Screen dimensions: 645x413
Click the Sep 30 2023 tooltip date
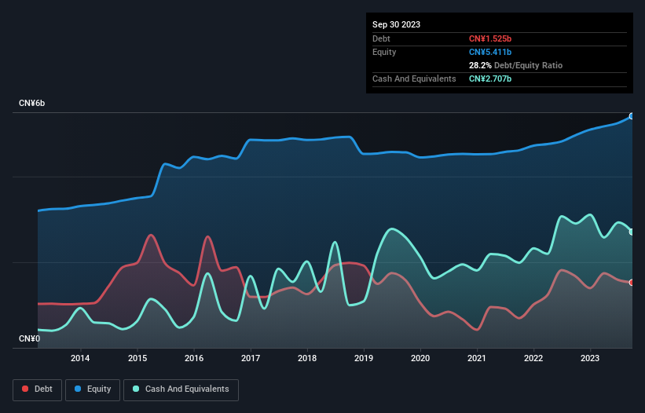(x=396, y=24)
